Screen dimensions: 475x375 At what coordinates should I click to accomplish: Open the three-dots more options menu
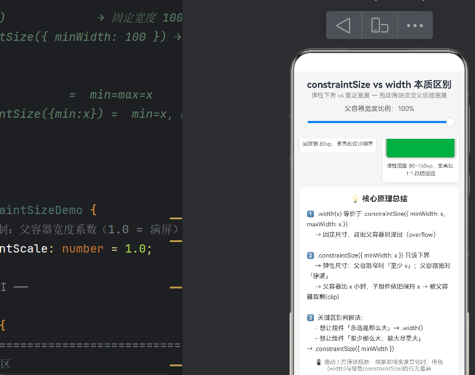click(x=415, y=25)
